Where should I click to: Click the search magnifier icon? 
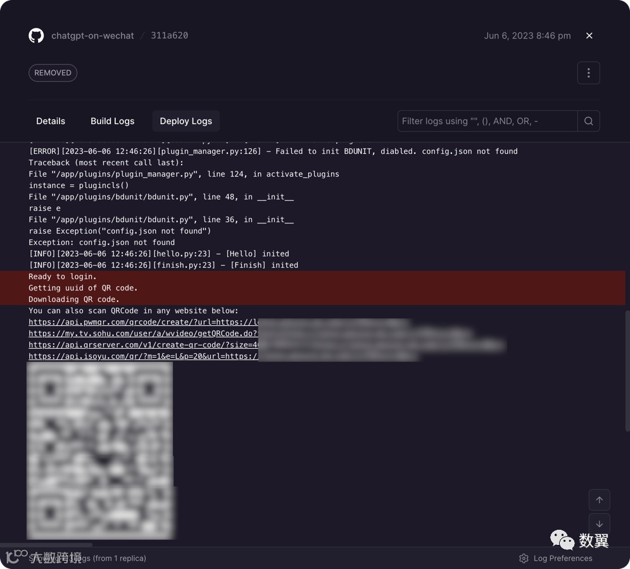(589, 121)
